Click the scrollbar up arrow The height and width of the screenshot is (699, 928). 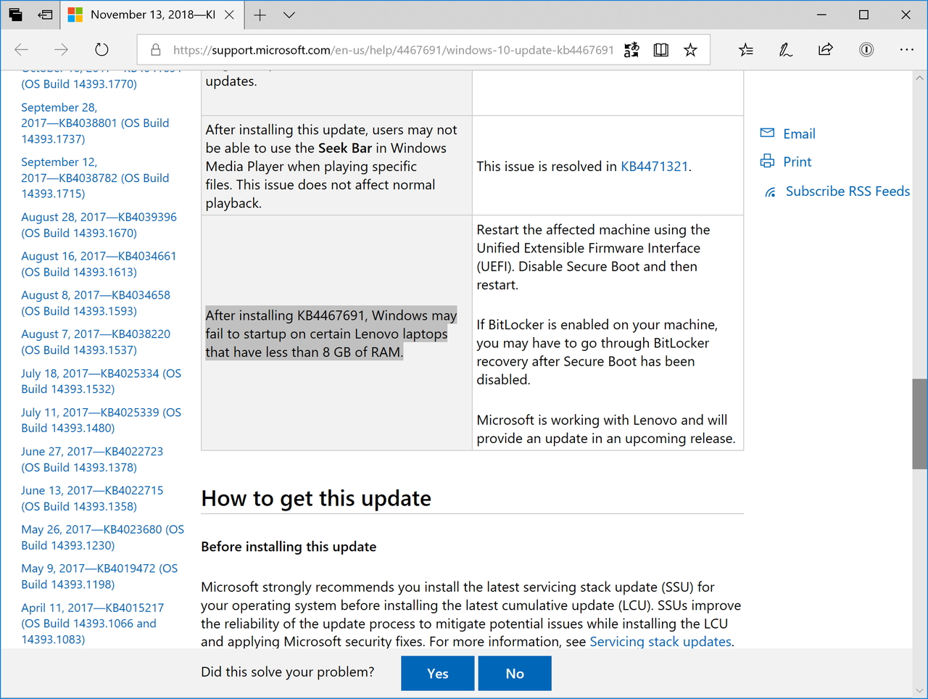point(920,78)
